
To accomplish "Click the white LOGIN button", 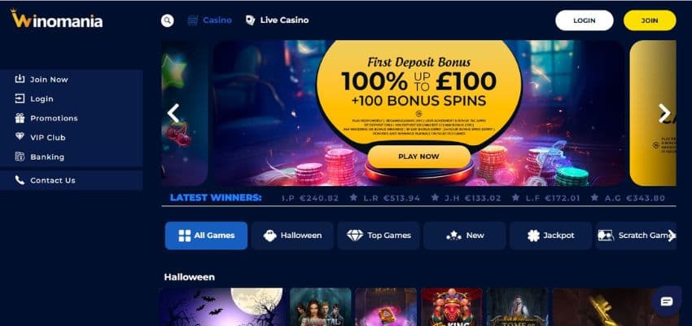I will coord(585,20).
